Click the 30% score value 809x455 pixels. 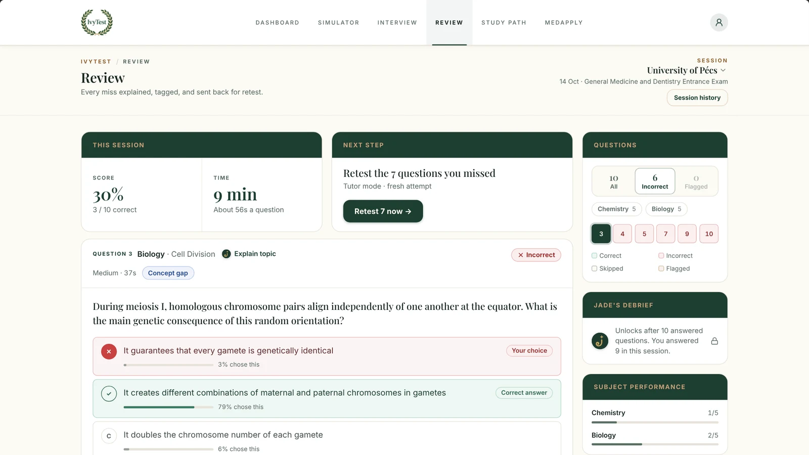coord(108,195)
